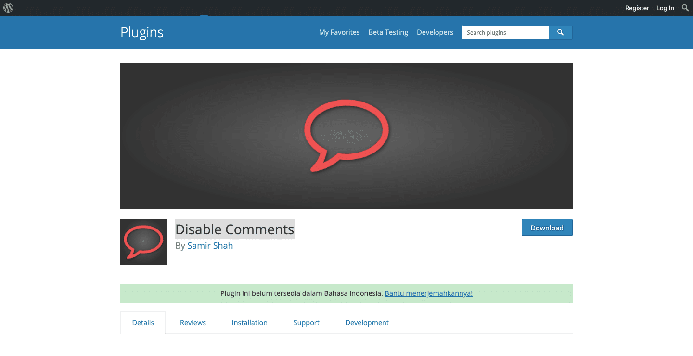This screenshot has width=693, height=356.
Task: Download the Disable Comments plugin
Action: click(547, 228)
